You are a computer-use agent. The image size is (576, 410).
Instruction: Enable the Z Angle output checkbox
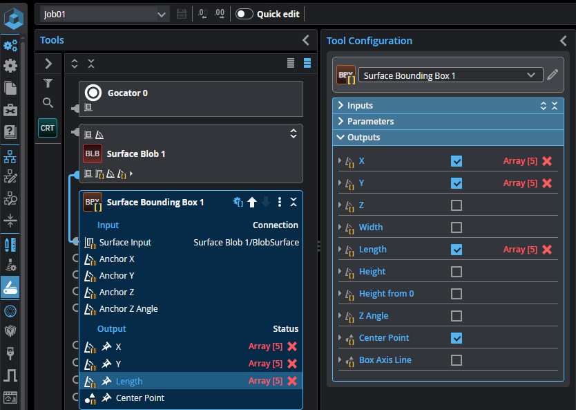click(x=457, y=316)
